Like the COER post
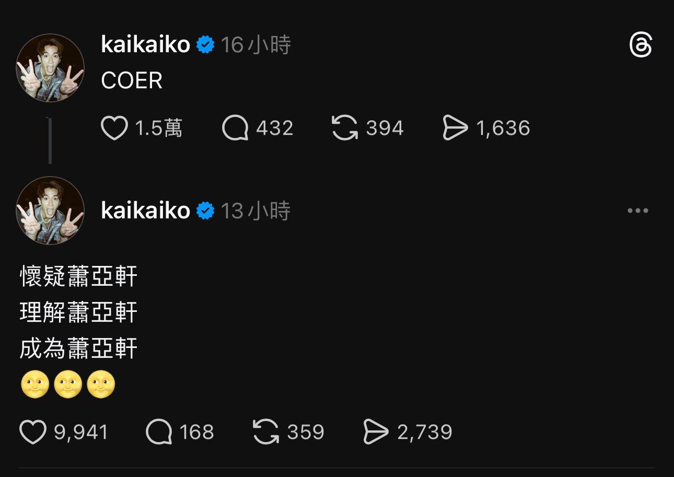This screenshot has width=674, height=477. 114,129
